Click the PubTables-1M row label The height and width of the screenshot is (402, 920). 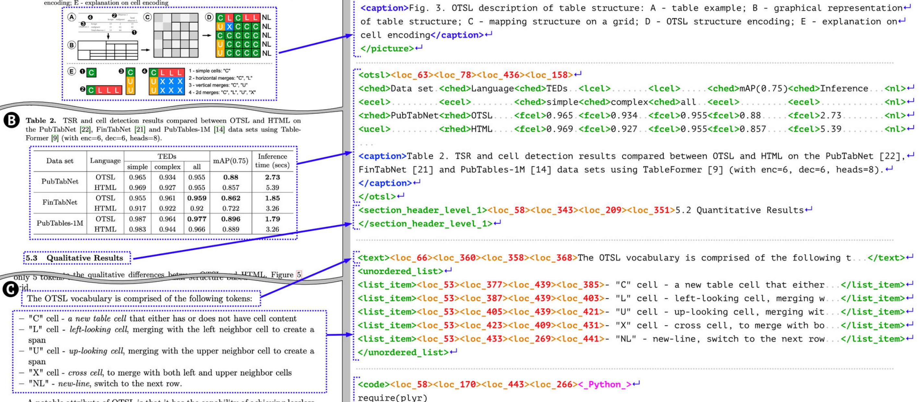click(60, 223)
